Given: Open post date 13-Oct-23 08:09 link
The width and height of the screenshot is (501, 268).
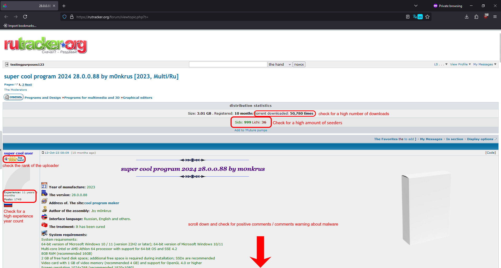Looking at the screenshot, I should [57, 153].
